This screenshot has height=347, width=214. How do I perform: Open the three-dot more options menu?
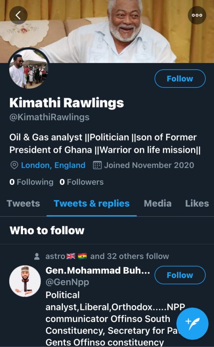[197, 15]
